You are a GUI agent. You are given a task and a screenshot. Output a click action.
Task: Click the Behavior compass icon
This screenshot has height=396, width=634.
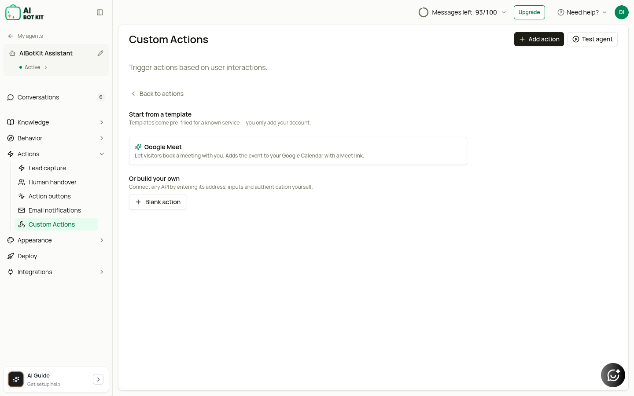(11, 138)
